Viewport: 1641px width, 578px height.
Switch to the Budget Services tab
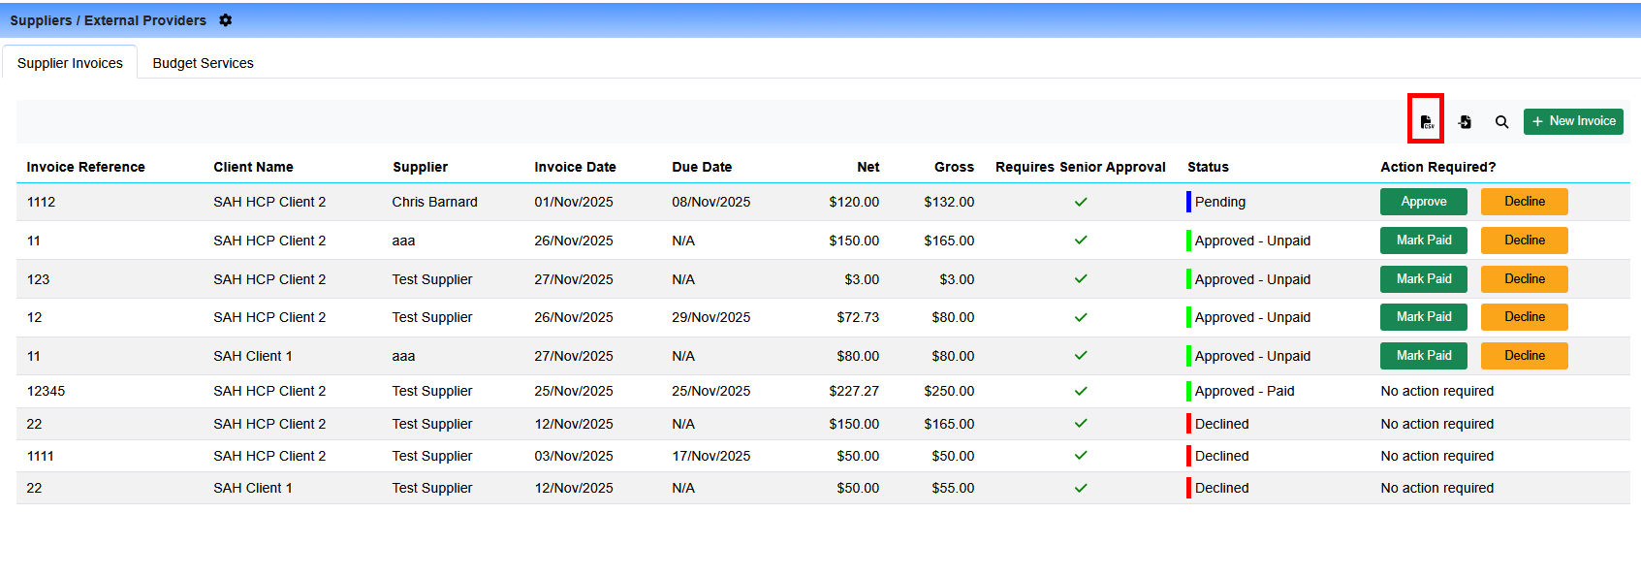203,63
